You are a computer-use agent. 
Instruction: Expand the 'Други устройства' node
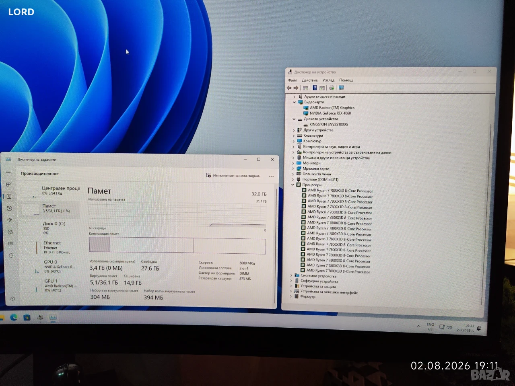(x=294, y=130)
